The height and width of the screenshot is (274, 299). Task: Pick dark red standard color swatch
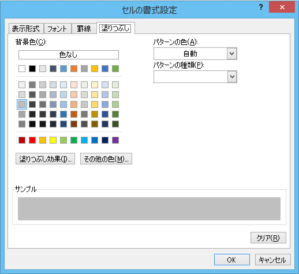coord(22,140)
